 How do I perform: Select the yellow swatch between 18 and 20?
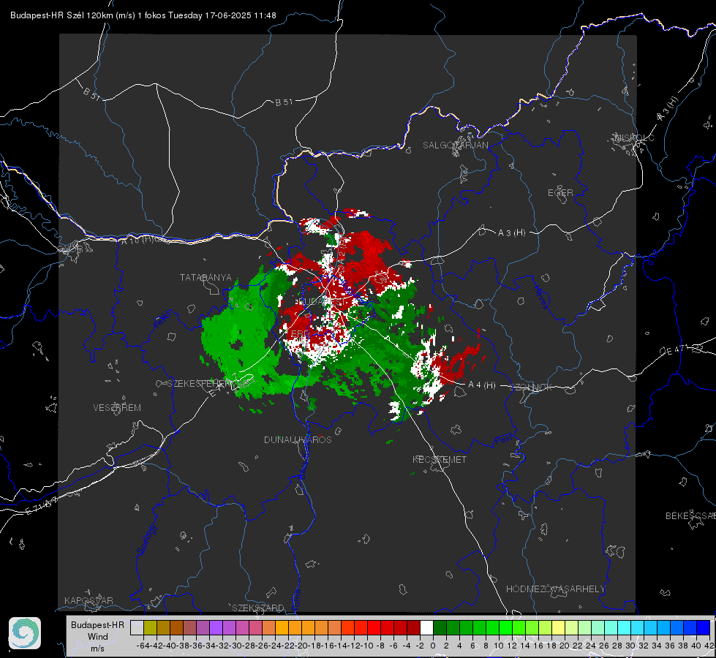point(558,627)
